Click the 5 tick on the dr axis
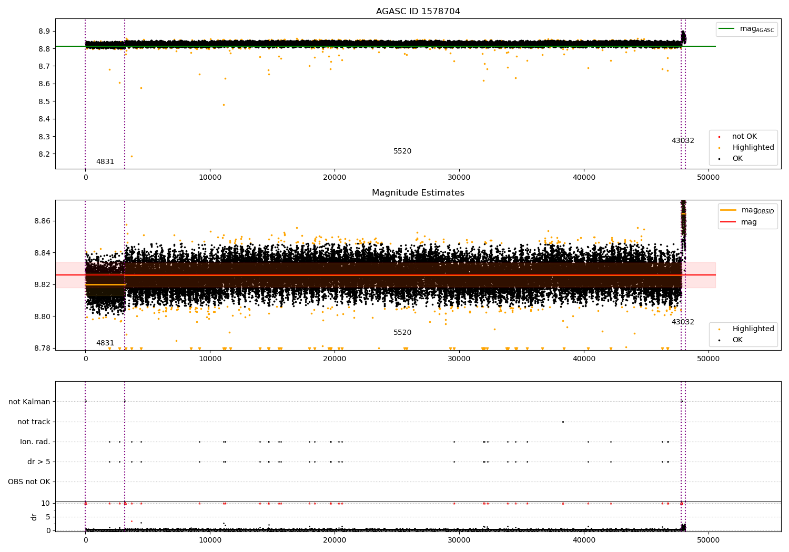This screenshot has width=789, height=552. pyautogui.click(x=48, y=517)
